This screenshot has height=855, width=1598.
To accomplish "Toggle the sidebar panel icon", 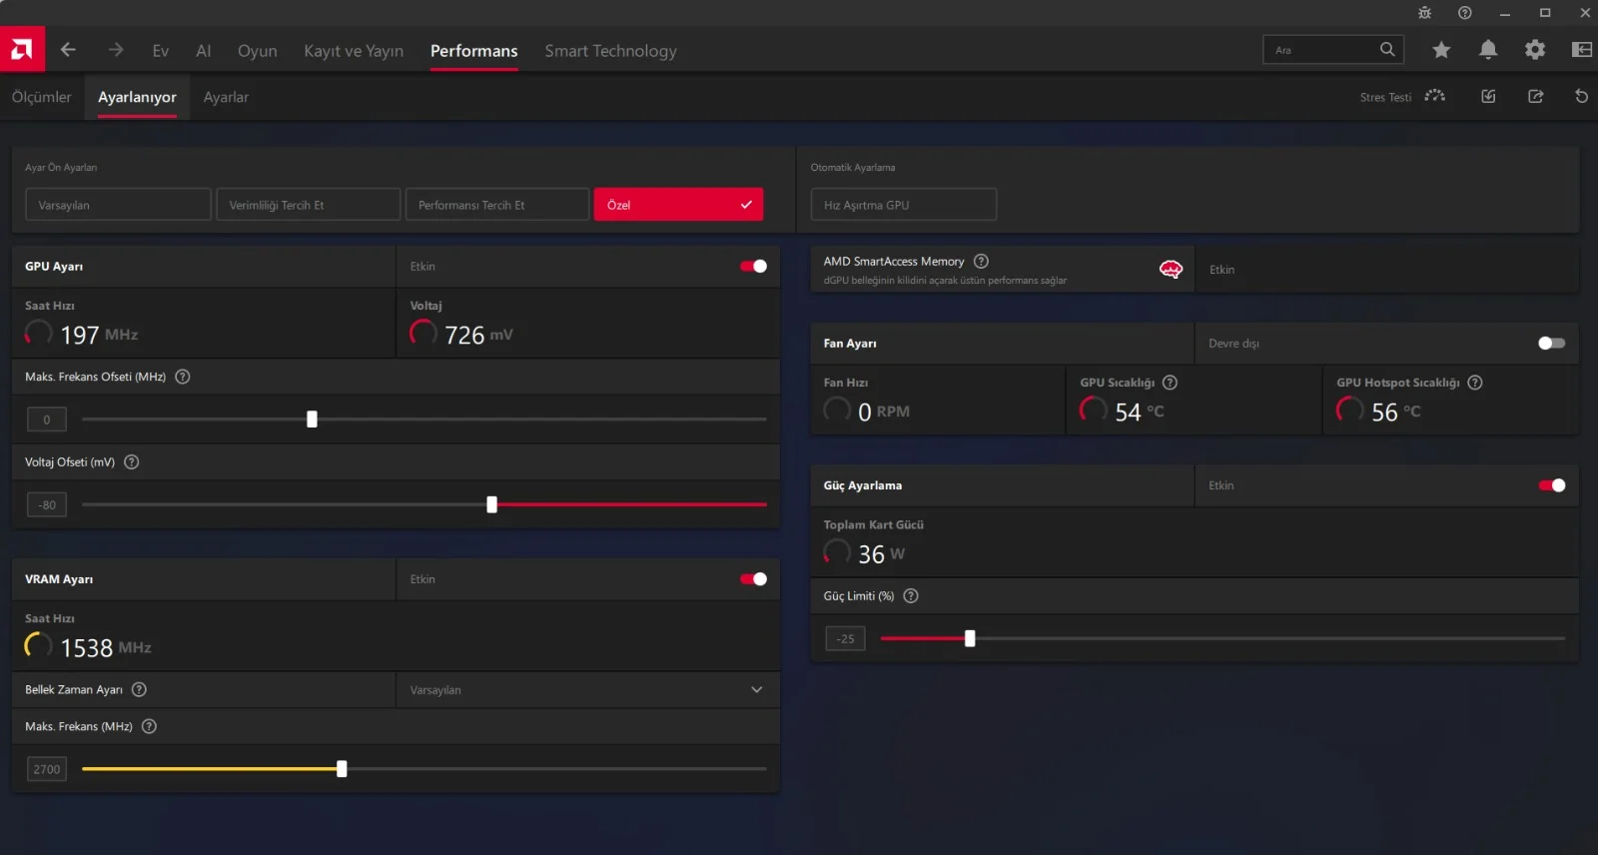I will (x=1582, y=50).
